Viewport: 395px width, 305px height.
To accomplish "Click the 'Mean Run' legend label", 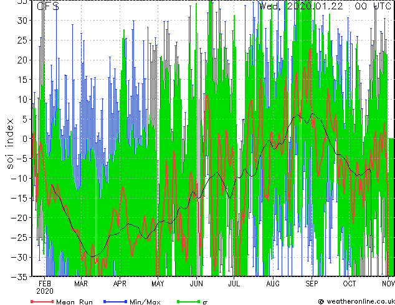I will click(x=74, y=302).
